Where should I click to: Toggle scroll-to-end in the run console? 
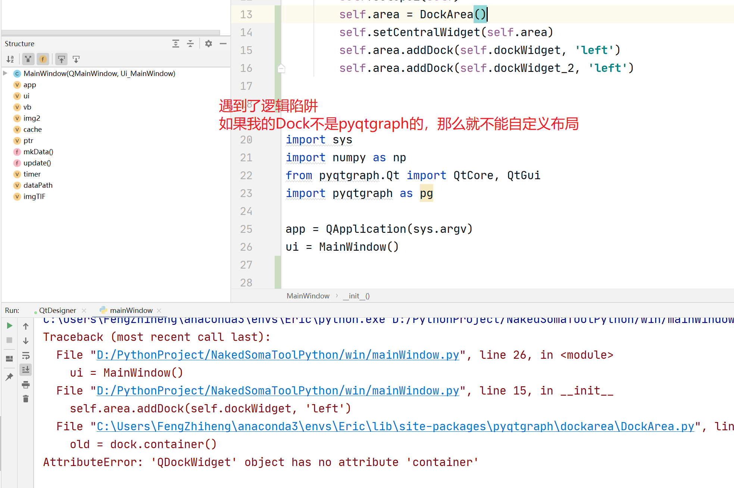pos(25,370)
